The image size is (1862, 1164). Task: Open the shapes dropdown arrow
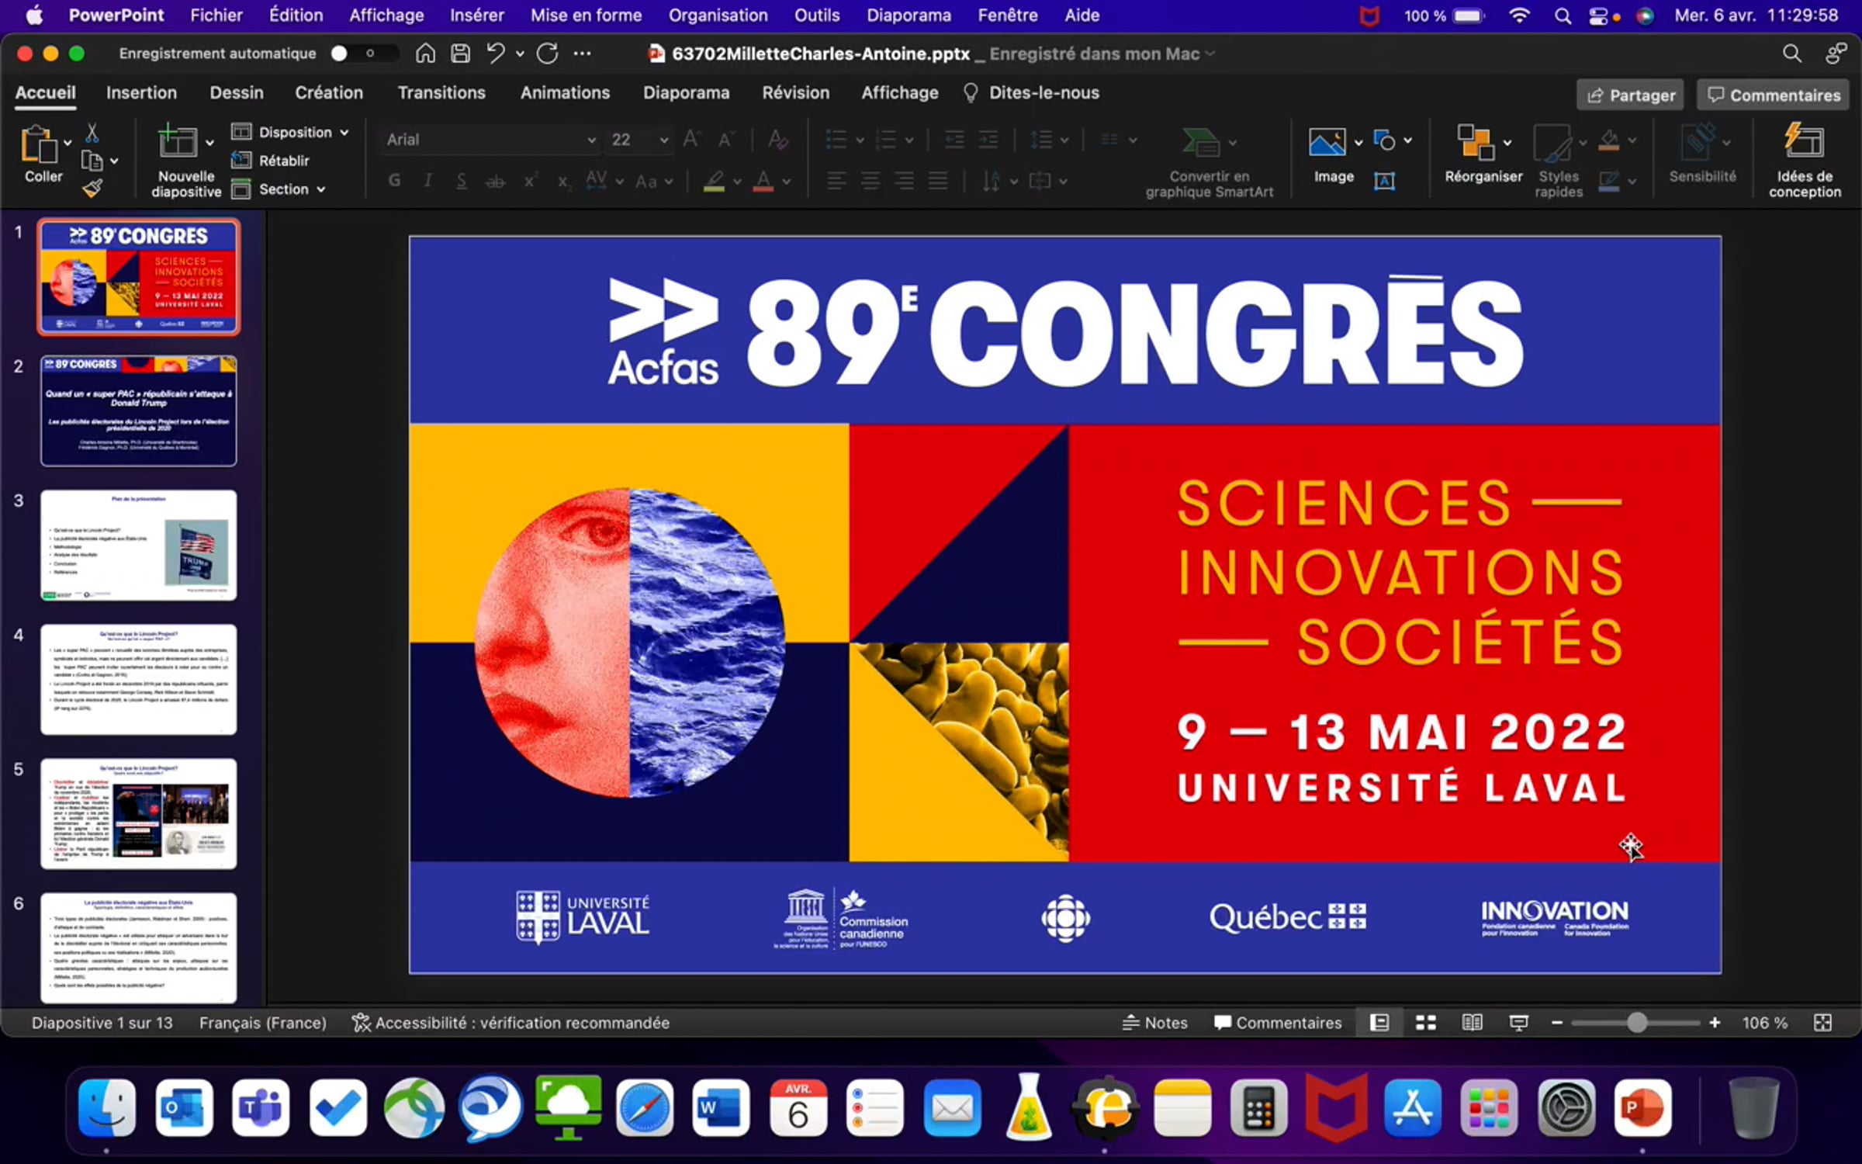pos(1408,140)
